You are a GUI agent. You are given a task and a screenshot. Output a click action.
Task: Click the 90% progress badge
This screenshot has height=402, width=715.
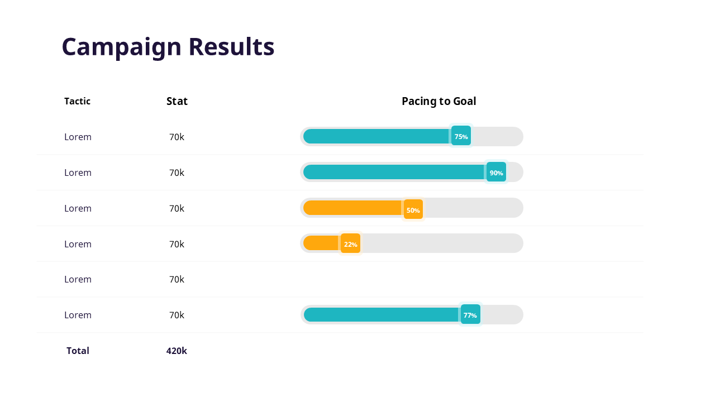[496, 173]
